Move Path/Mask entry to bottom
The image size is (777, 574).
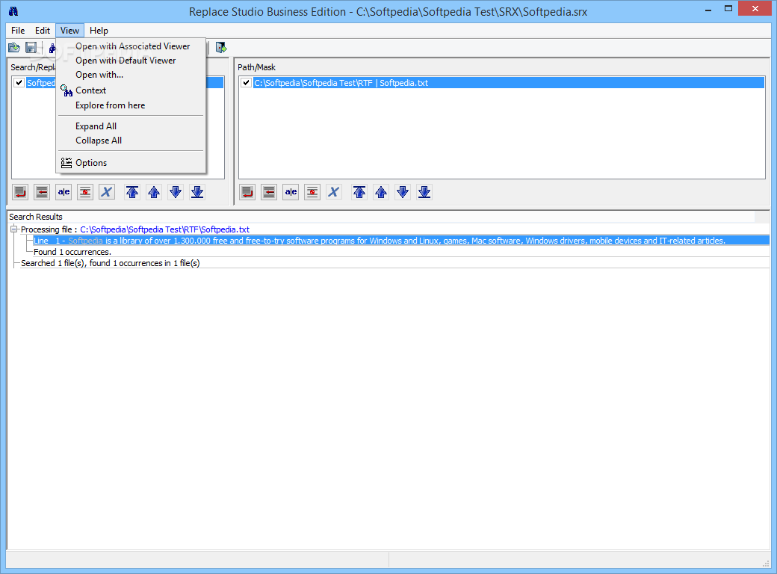click(424, 192)
